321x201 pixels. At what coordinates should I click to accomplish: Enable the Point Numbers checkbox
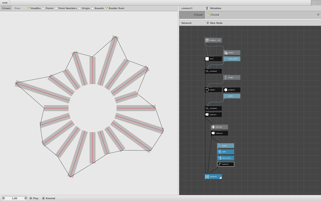pyautogui.click(x=56, y=8)
